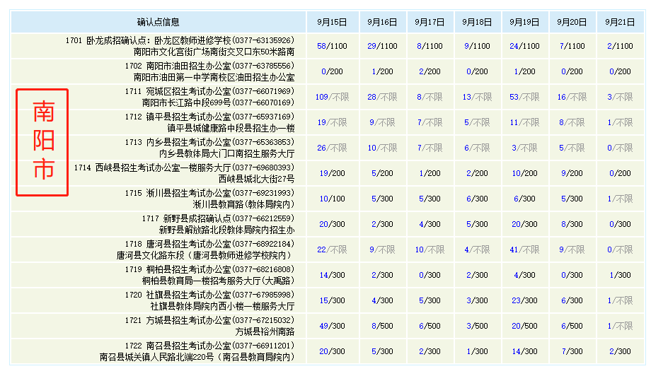Select the 1721 方城县招生考试办公室 info text
Image resolution: width=651 pixels, height=376 pixels.
[x=209, y=325]
